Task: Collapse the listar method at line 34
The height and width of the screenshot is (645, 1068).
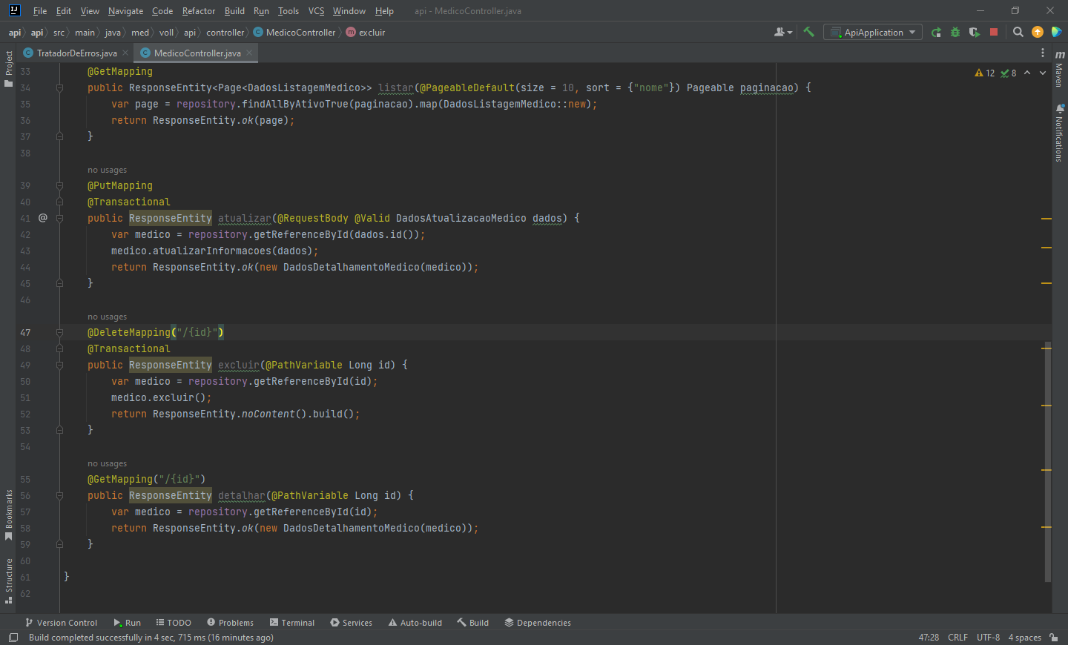Action: pyautogui.click(x=59, y=87)
